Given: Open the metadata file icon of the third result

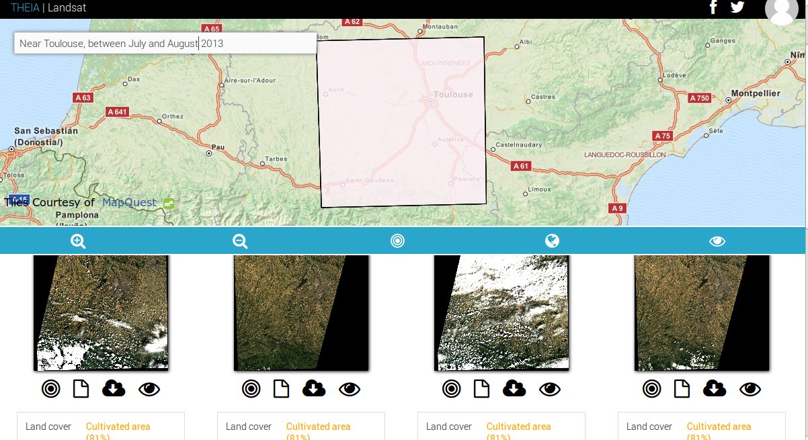Looking at the screenshot, I should point(481,388).
